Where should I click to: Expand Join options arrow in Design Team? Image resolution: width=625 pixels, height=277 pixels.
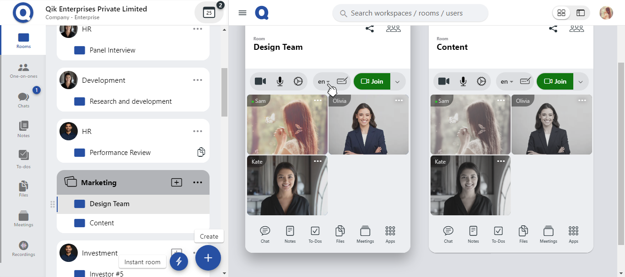[397, 82]
